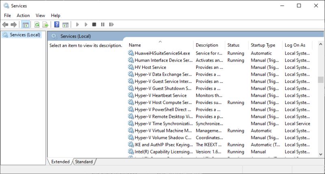Click 'Synchronize...' description cell
This screenshot has height=174, width=325.
point(209,123)
